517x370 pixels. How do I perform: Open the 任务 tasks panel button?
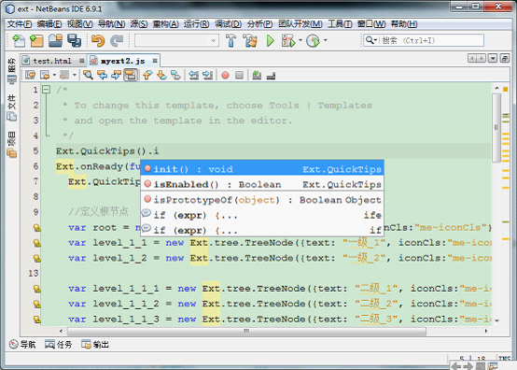pyautogui.click(x=58, y=345)
